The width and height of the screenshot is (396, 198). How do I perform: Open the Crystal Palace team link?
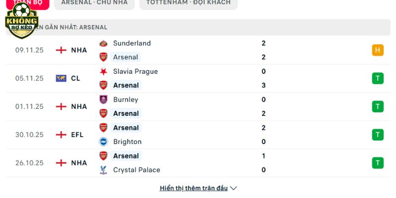coord(137,170)
